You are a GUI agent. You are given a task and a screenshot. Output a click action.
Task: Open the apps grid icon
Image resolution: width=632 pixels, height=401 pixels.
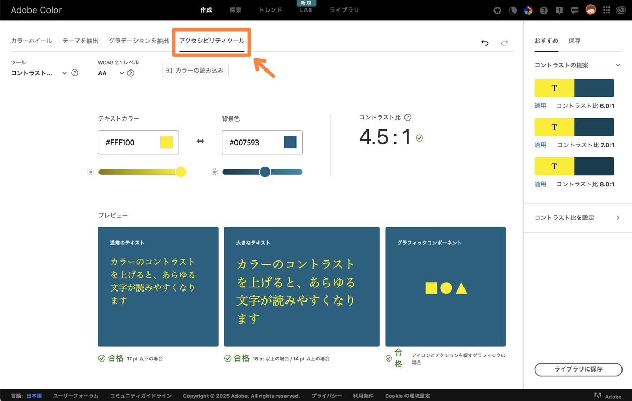pyautogui.click(x=606, y=10)
